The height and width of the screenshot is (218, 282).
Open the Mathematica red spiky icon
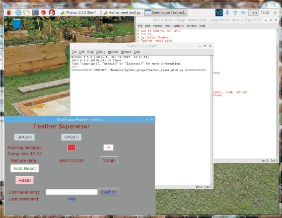(x=43, y=12)
